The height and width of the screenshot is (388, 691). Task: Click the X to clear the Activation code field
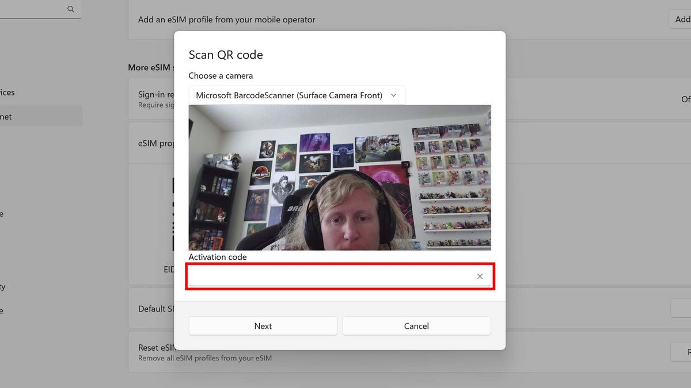click(480, 276)
